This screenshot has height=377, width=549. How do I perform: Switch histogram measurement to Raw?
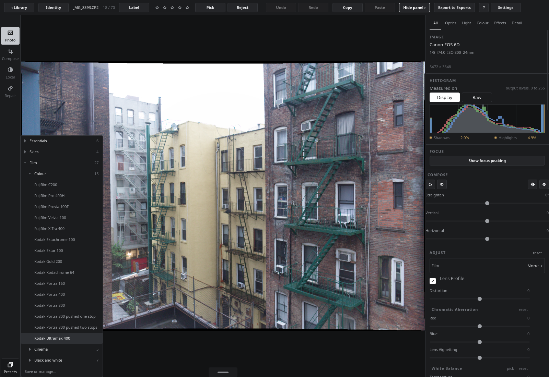pyautogui.click(x=477, y=97)
